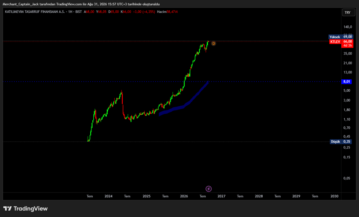Screen dimensions: 359x217
Task: Click the KATILIMEVIM TASARRUF FINANSMAN A.S. title
Action: click(34, 12)
